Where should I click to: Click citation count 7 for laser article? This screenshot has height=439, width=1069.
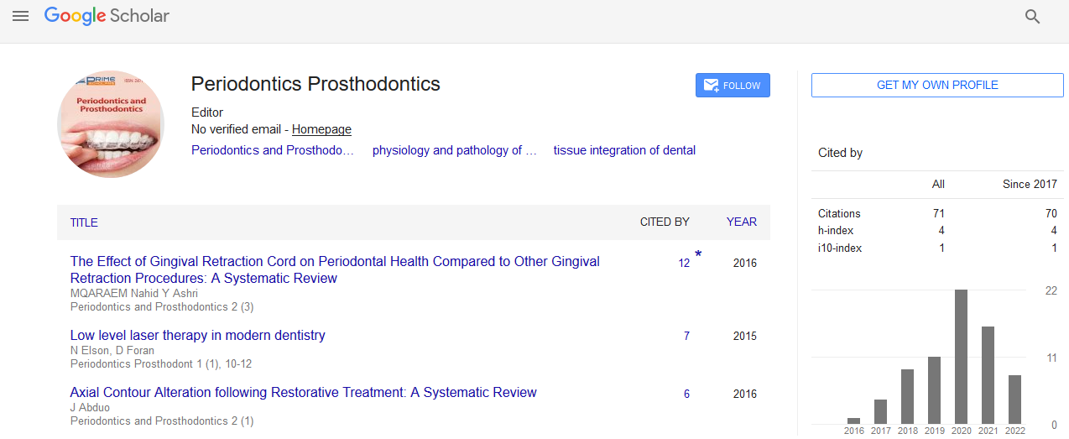click(686, 336)
